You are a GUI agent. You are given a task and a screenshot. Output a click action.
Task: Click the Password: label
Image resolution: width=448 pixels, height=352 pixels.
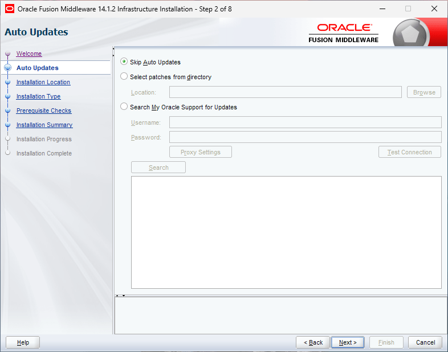coord(146,137)
